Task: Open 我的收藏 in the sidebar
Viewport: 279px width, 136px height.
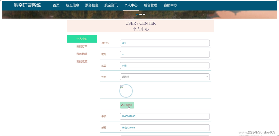Action: tap(82, 62)
